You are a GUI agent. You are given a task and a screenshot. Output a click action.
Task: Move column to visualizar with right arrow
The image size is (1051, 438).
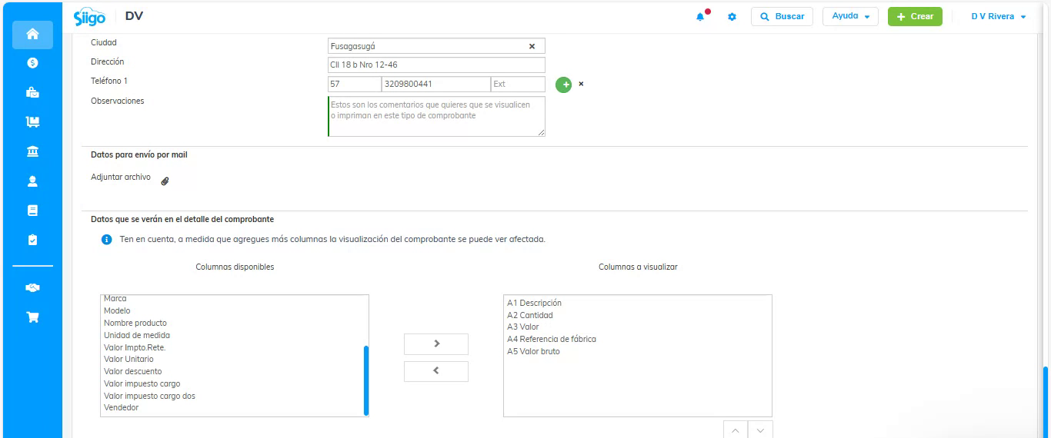[x=436, y=344]
